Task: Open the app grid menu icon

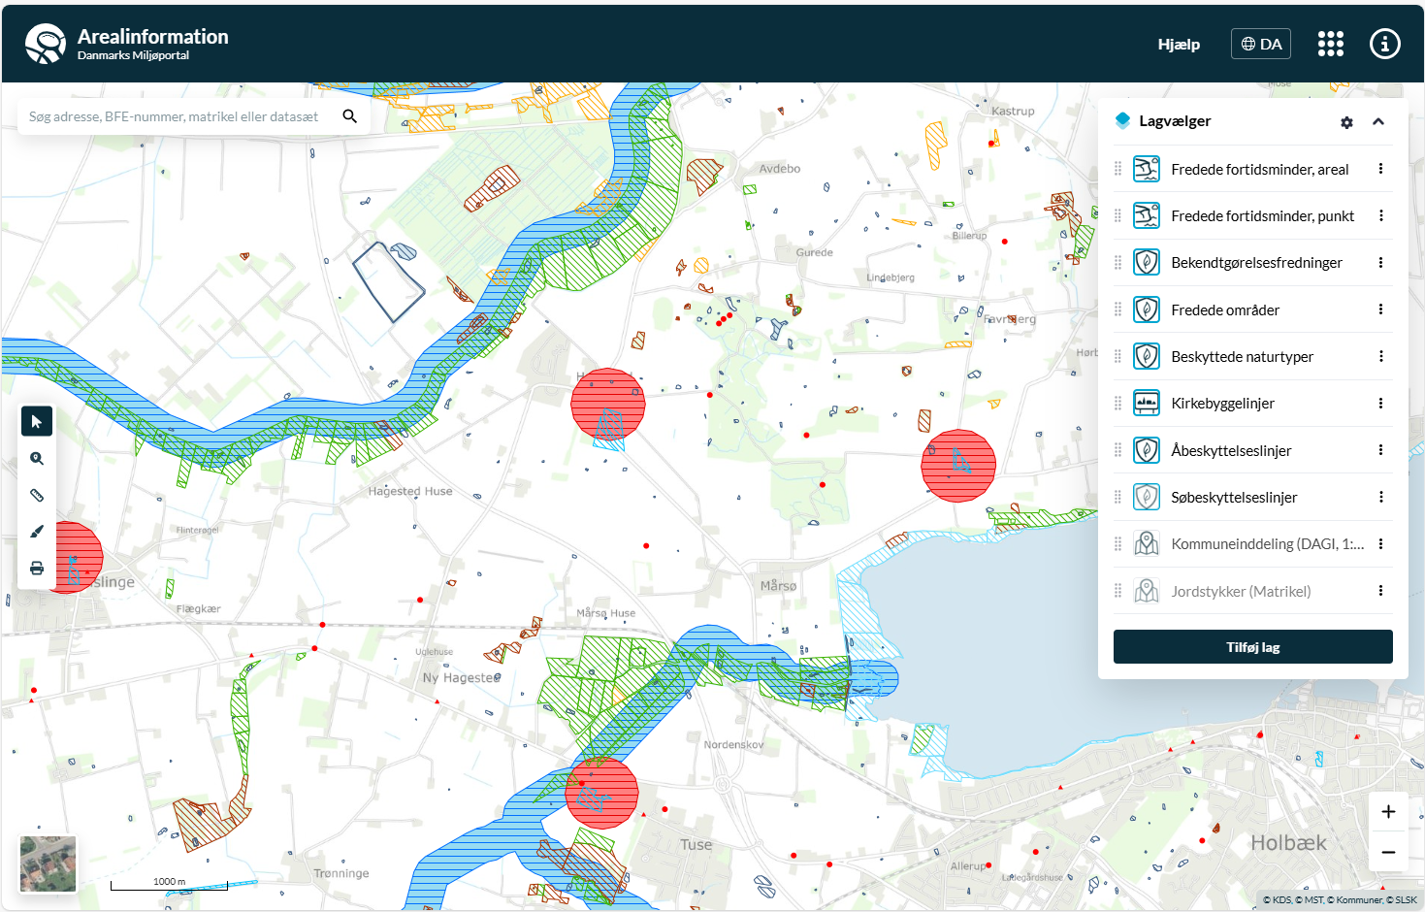Action: 1331,44
